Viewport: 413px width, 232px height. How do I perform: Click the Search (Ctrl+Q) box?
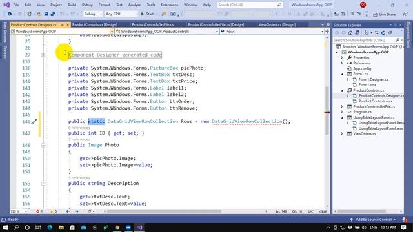[250, 5]
